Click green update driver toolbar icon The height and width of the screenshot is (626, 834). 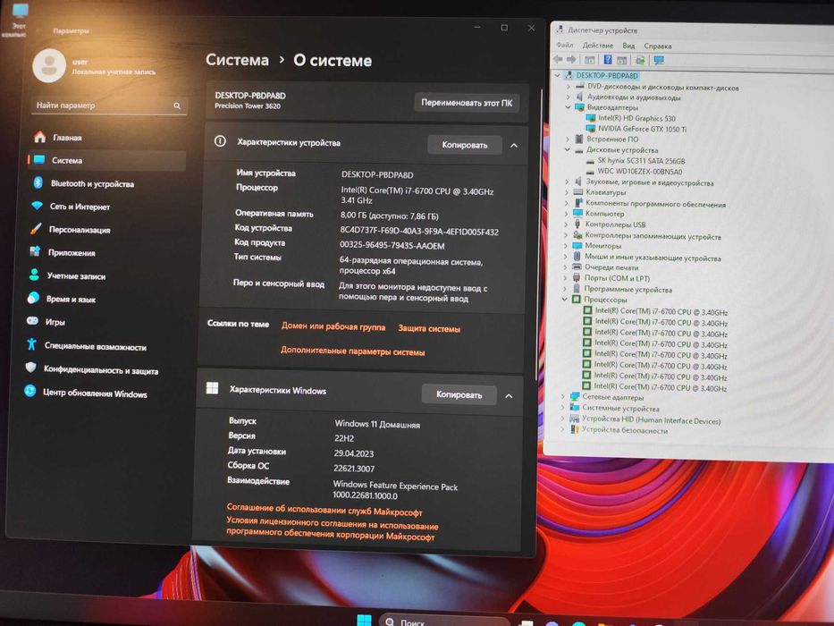(x=640, y=60)
